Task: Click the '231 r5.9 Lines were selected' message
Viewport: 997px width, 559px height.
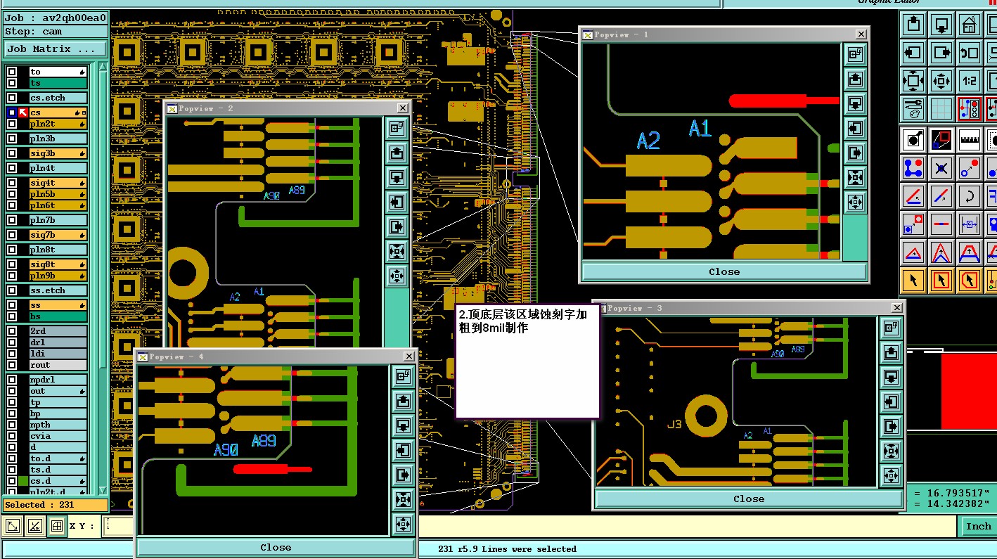Action: (x=507, y=549)
